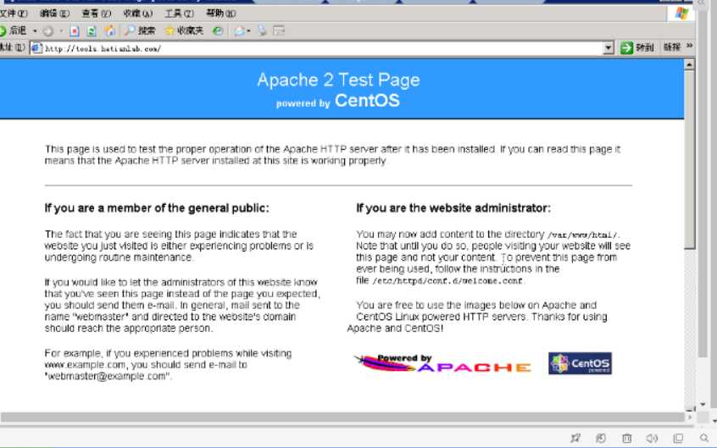This screenshot has width=717, height=448.
Task: Click the Apache 2 Test Page heading
Action: tap(338, 80)
